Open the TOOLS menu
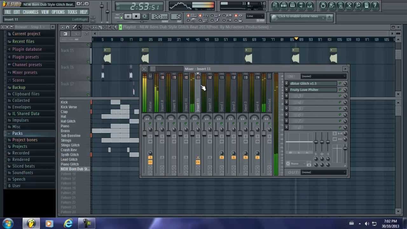 click(72, 12)
